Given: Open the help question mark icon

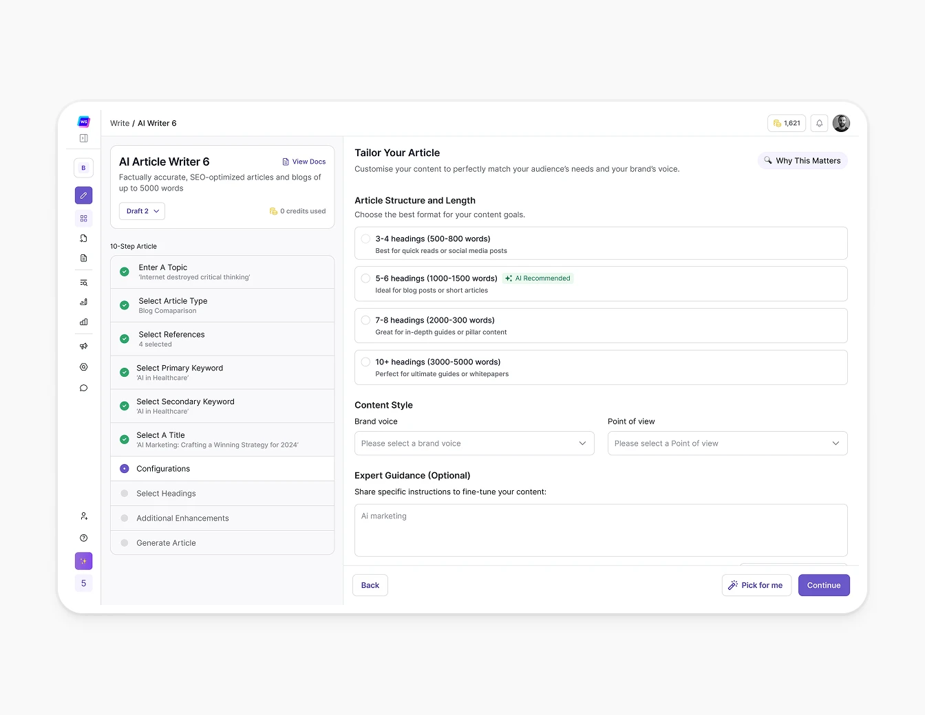Looking at the screenshot, I should click(x=83, y=538).
